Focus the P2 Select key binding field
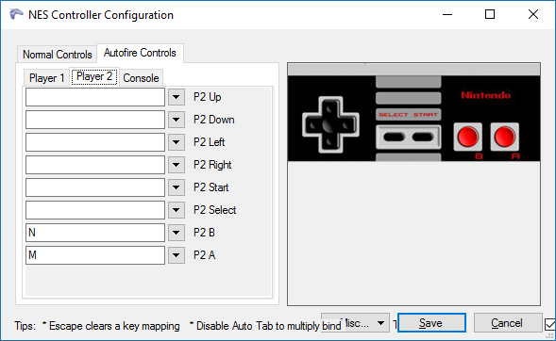The height and width of the screenshot is (341, 556). point(95,210)
